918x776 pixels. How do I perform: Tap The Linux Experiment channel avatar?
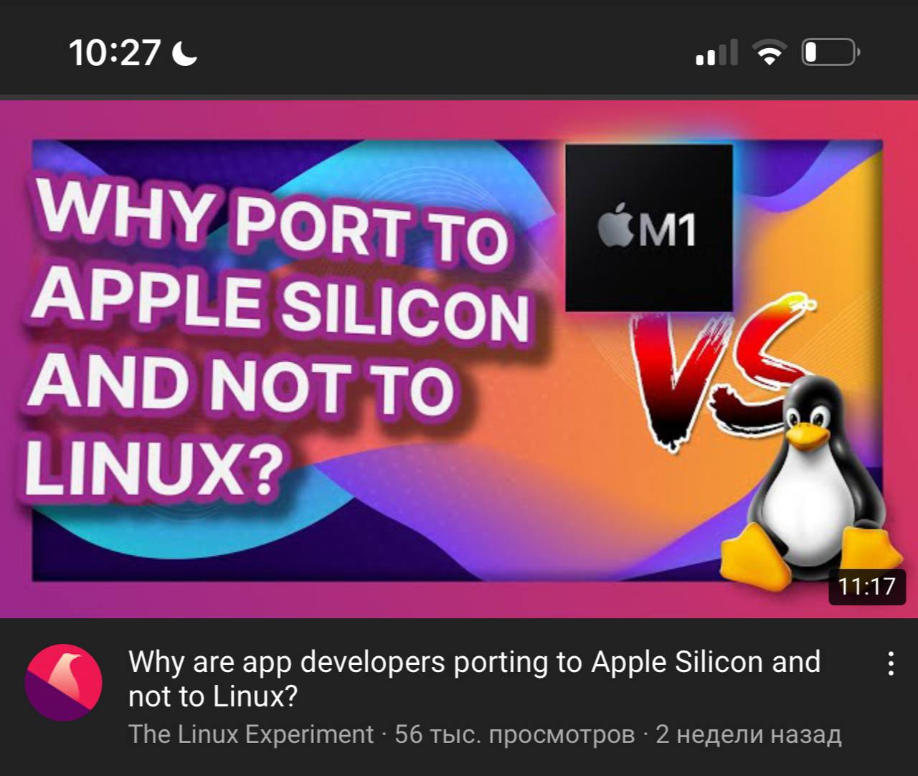[x=64, y=683]
